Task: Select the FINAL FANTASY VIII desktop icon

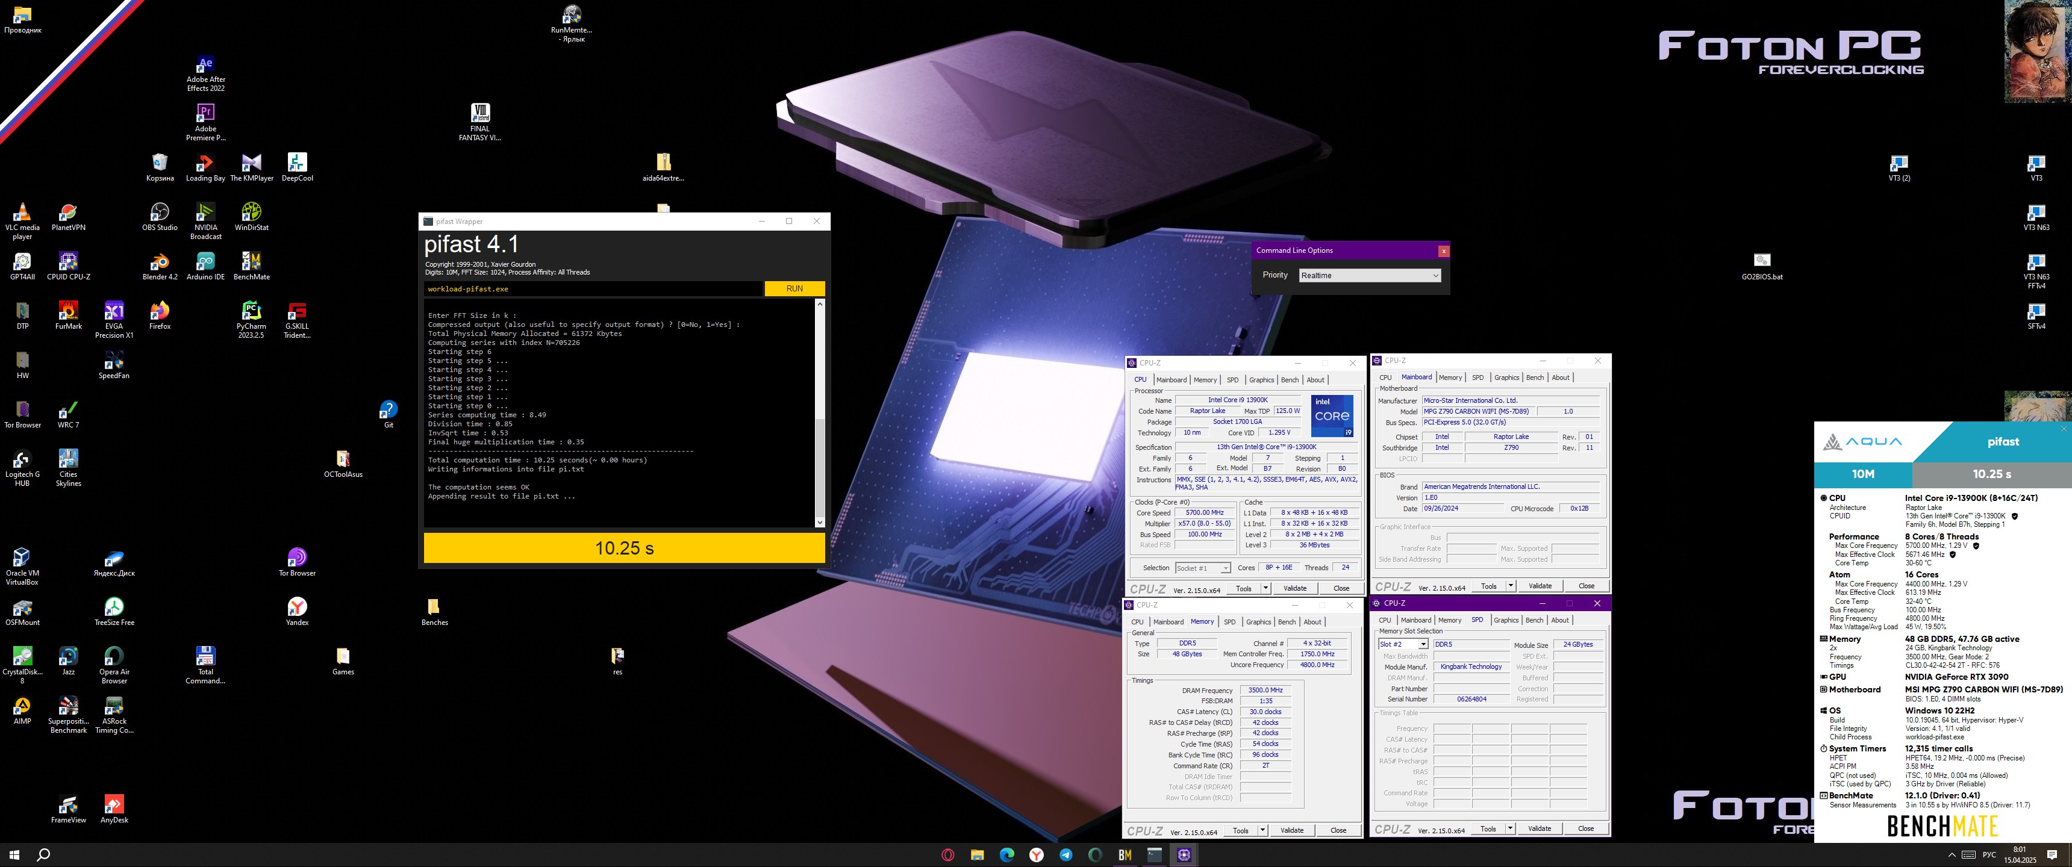Action: (x=480, y=122)
